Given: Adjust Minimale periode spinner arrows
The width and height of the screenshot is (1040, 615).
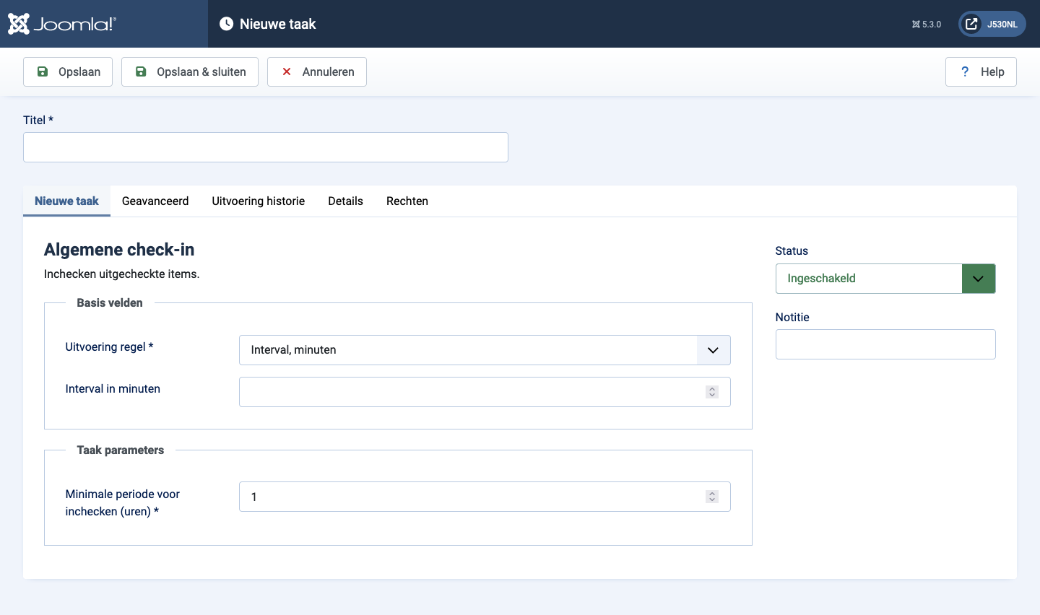Looking at the screenshot, I should 712,497.
